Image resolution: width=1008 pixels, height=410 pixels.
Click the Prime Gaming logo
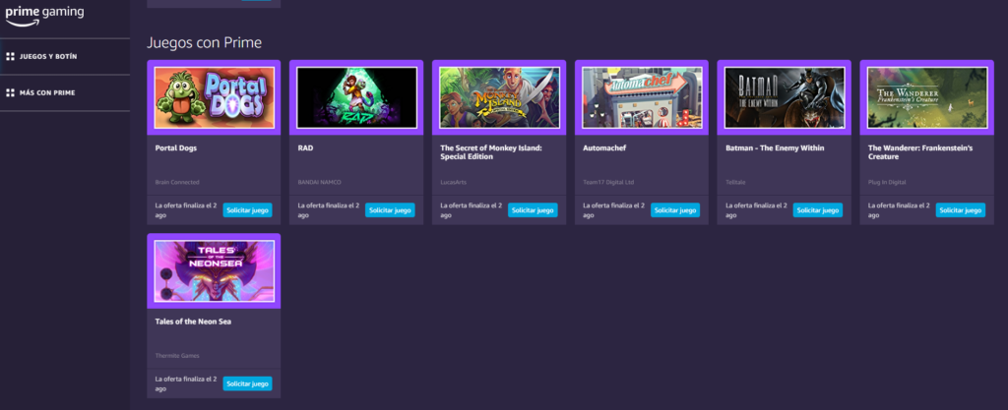[x=44, y=16]
